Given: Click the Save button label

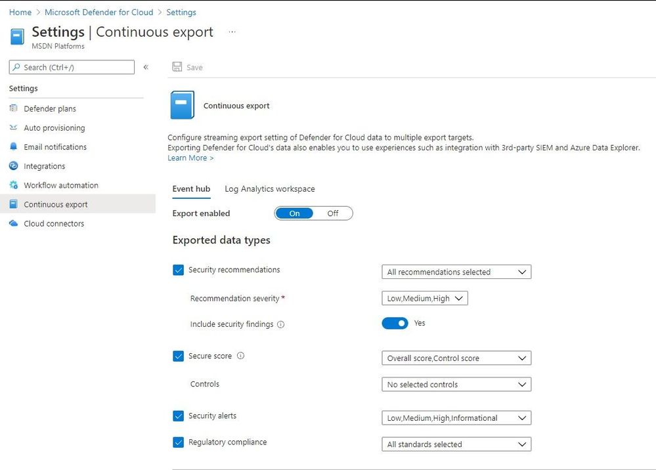Looking at the screenshot, I should (x=194, y=68).
